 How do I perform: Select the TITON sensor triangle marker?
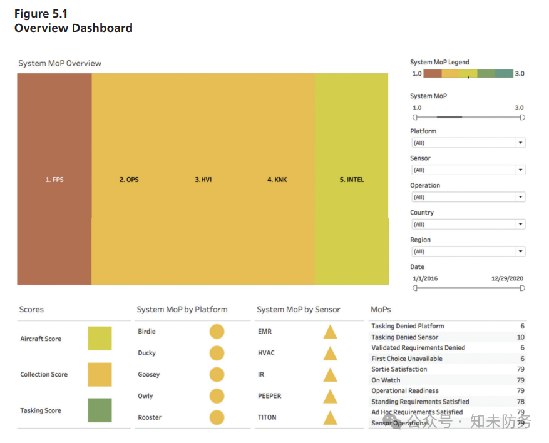(x=330, y=418)
